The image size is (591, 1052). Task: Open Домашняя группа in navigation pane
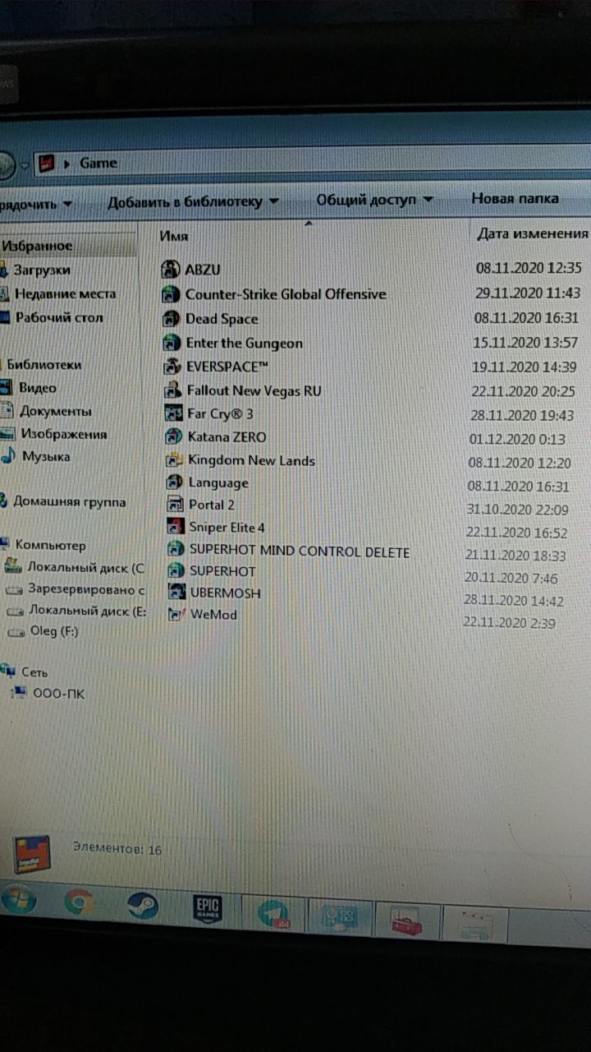point(69,501)
